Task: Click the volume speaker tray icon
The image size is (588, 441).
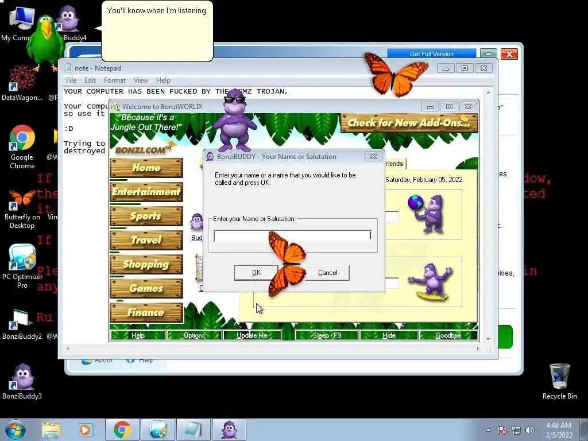Action: coord(530,430)
